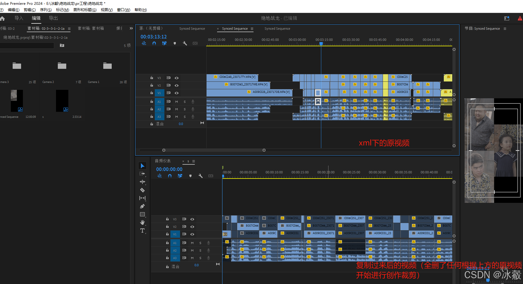Viewport: 523px width, 284px height.
Task: Open program monitor panel menu
Action: tap(505, 29)
